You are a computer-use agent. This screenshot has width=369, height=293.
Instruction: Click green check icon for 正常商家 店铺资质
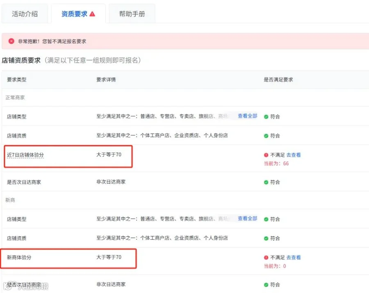(266, 136)
